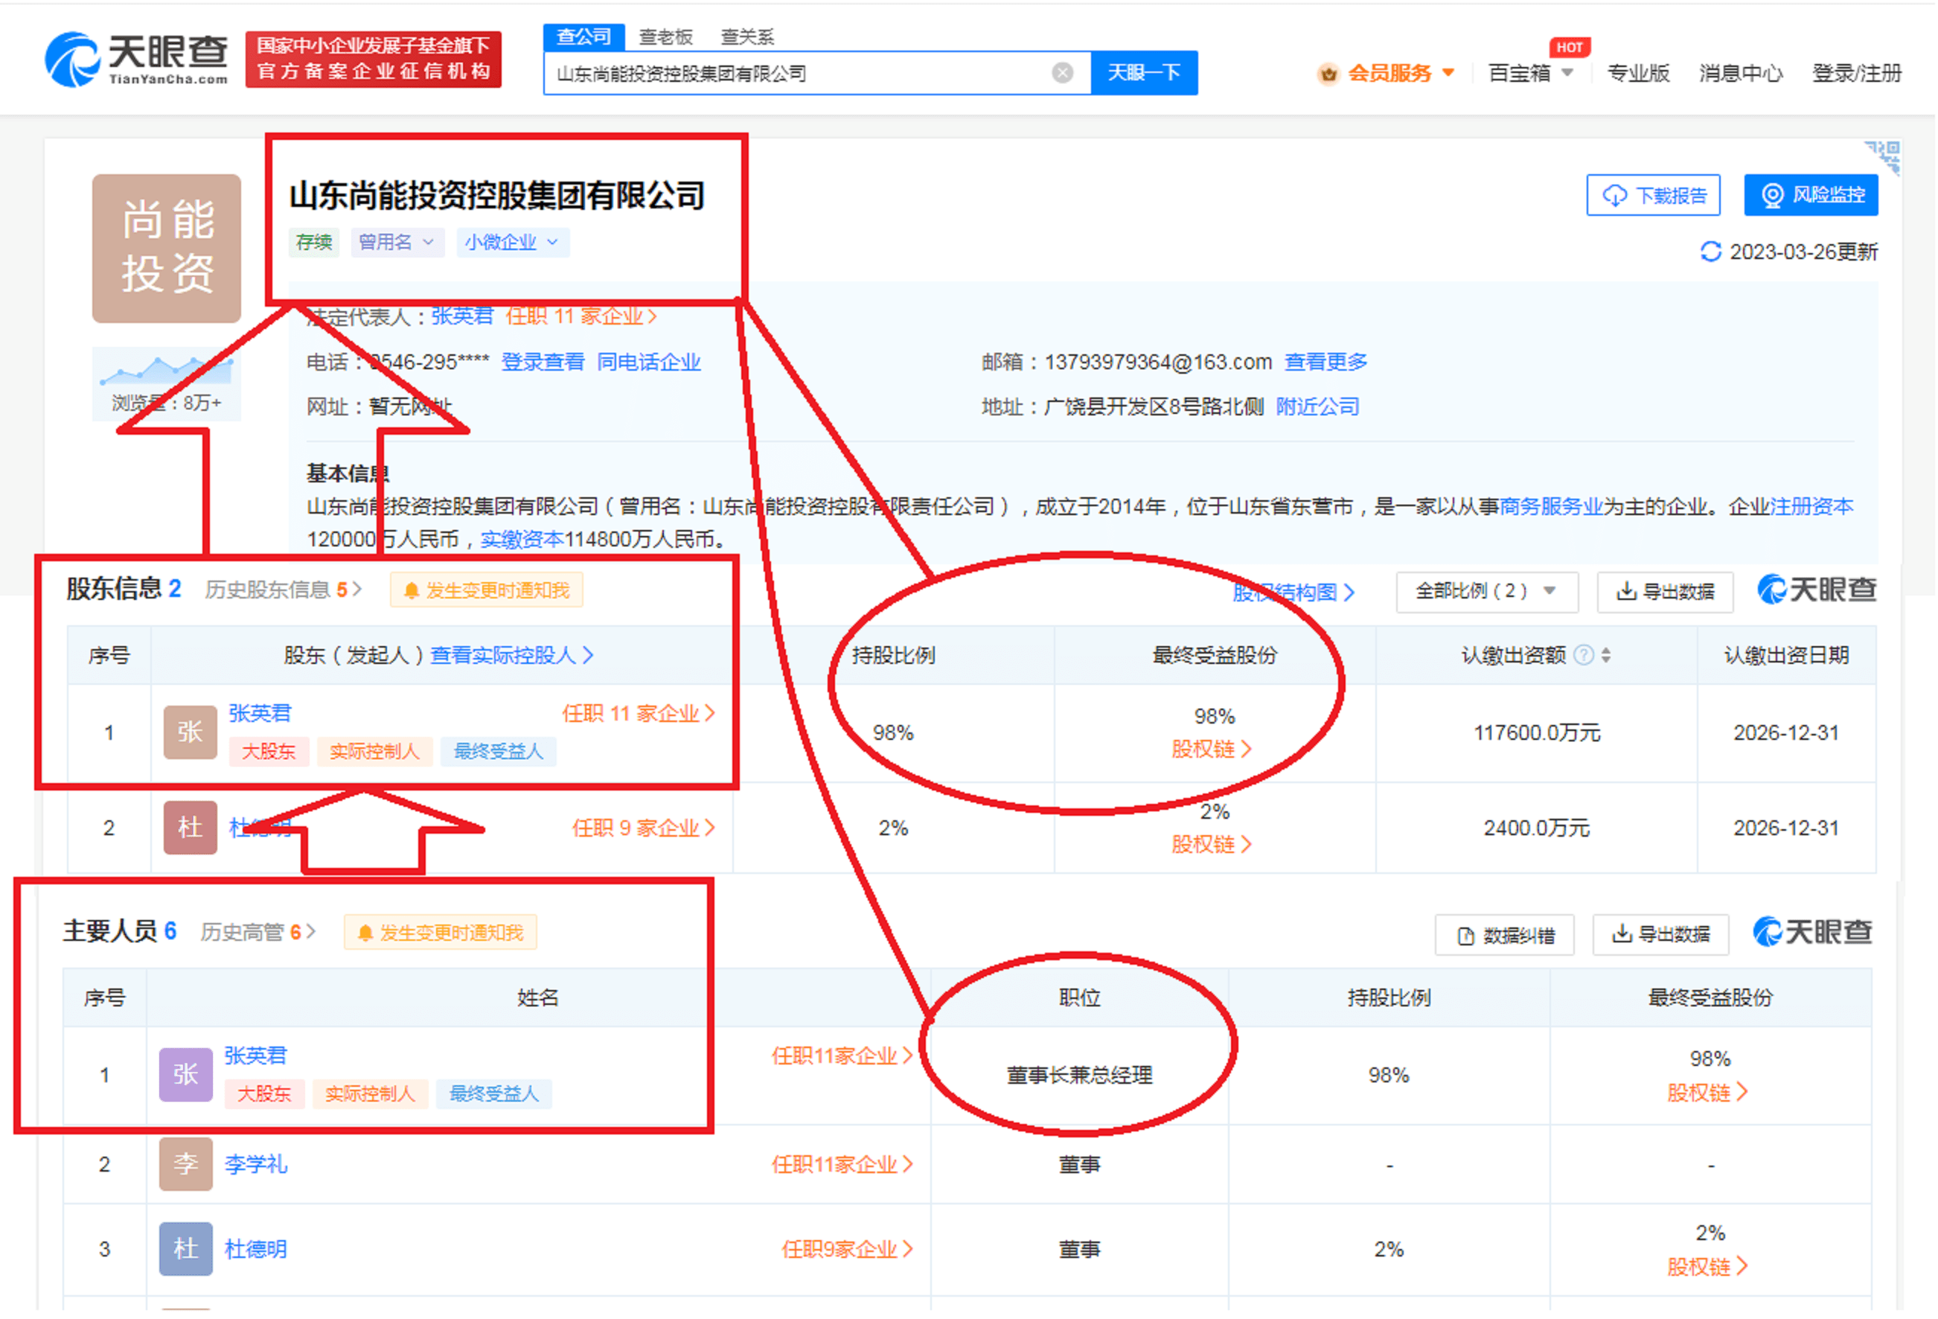Image resolution: width=1938 pixels, height=1319 pixels.
Task: Click the 杜 avatar in the shareholder table
Action: click(x=190, y=828)
